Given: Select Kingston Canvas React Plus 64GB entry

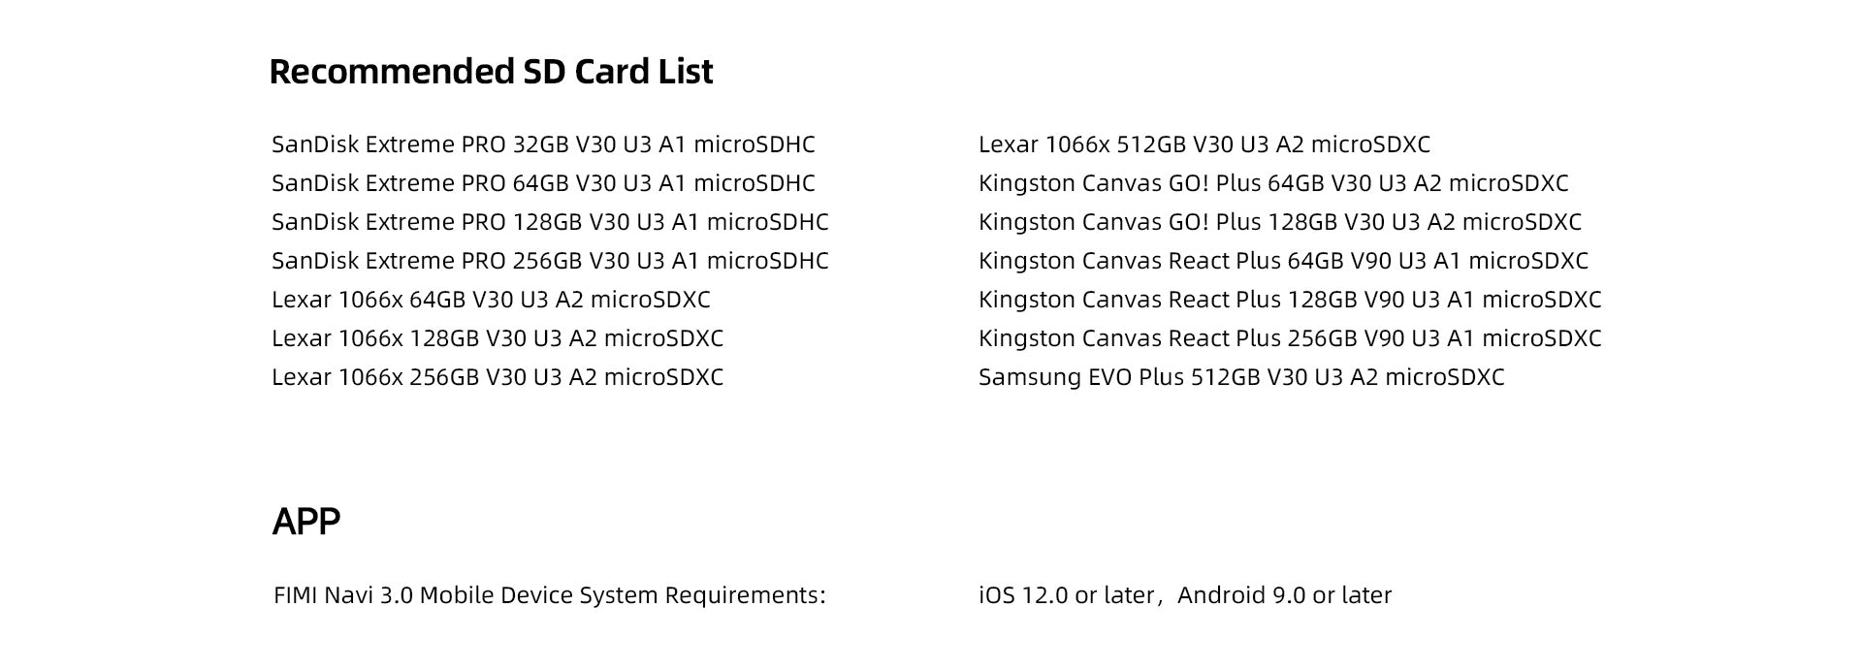Looking at the screenshot, I should pos(1283,261).
